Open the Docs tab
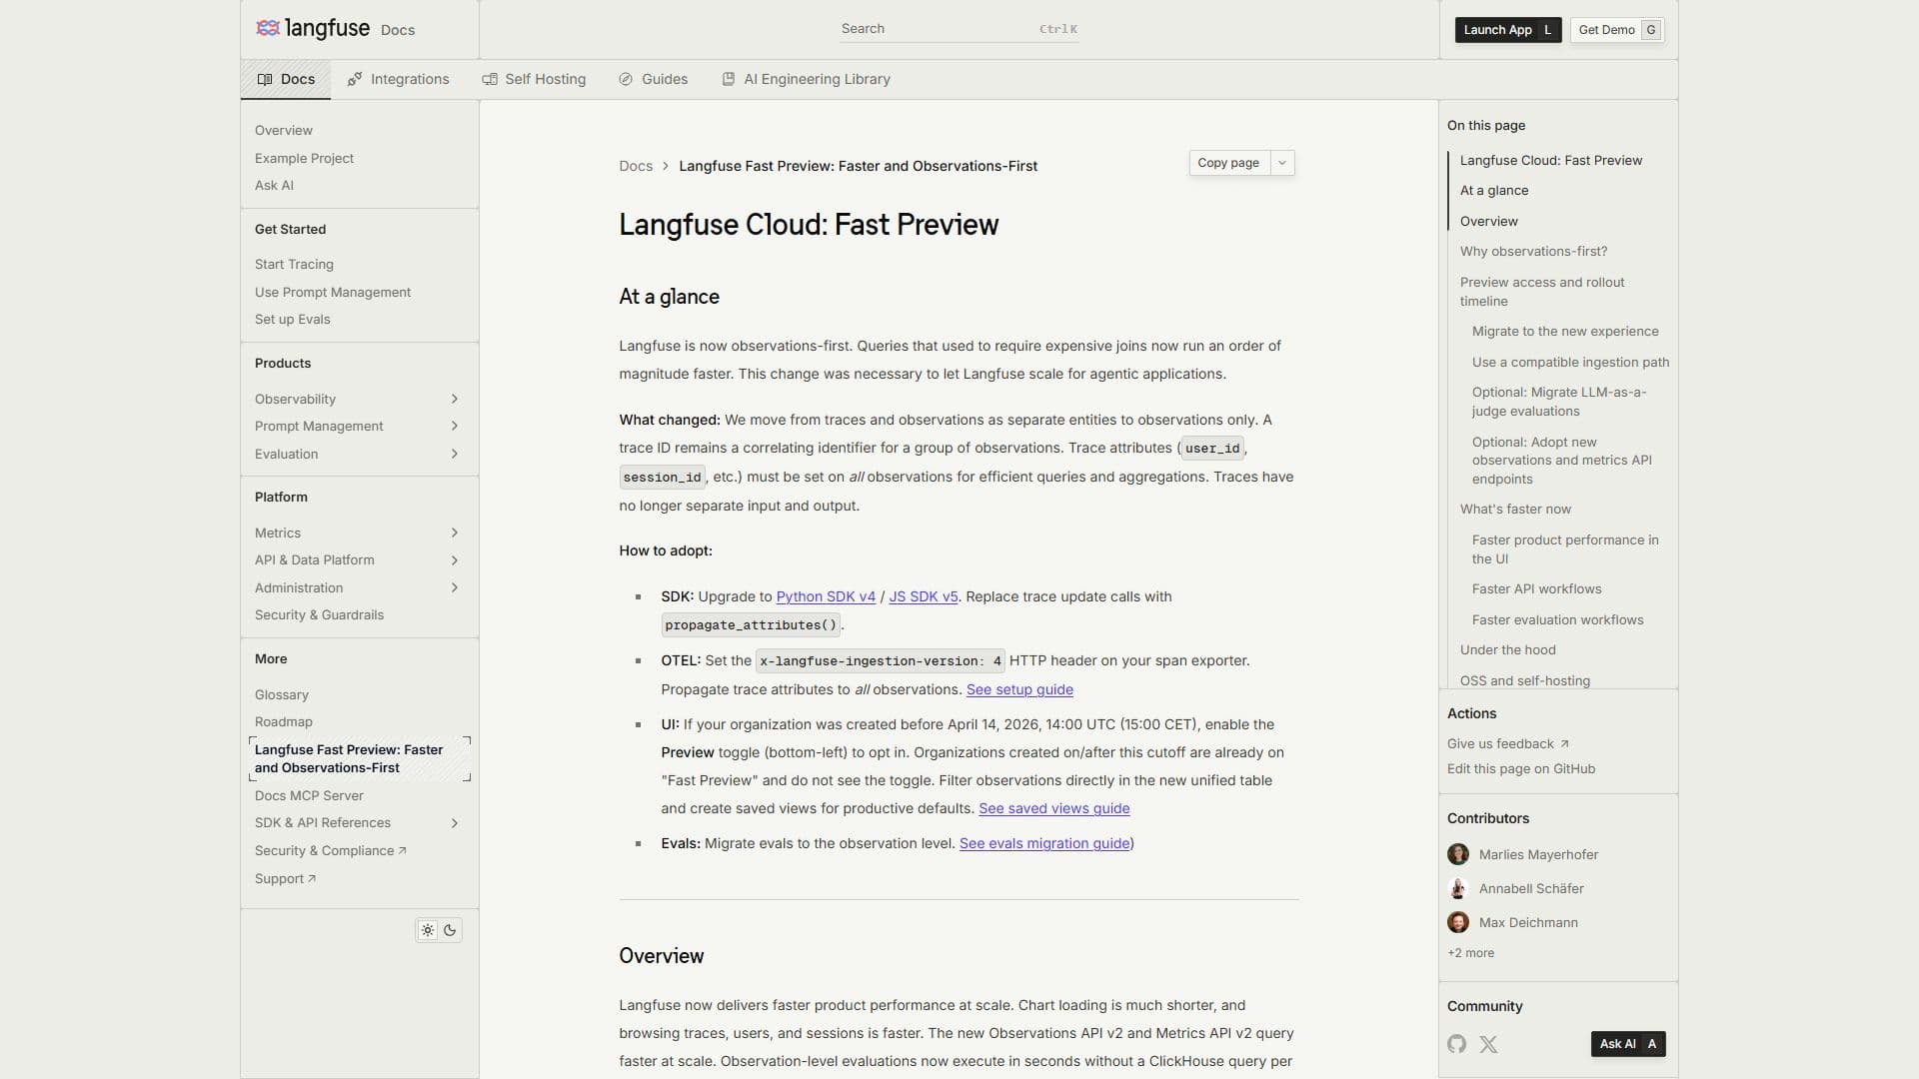This screenshot has height=1079, width=1919. click(x=286, y=79)
